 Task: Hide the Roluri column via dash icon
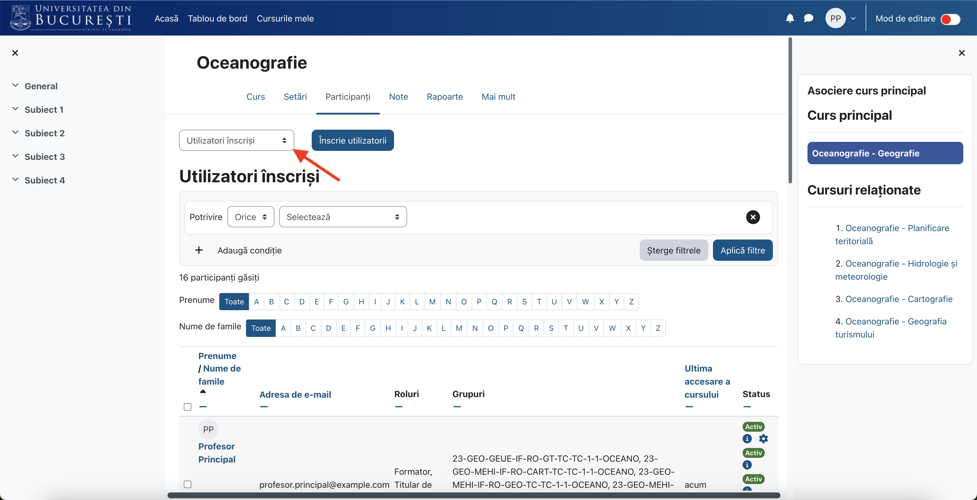[x=399, y=407]
